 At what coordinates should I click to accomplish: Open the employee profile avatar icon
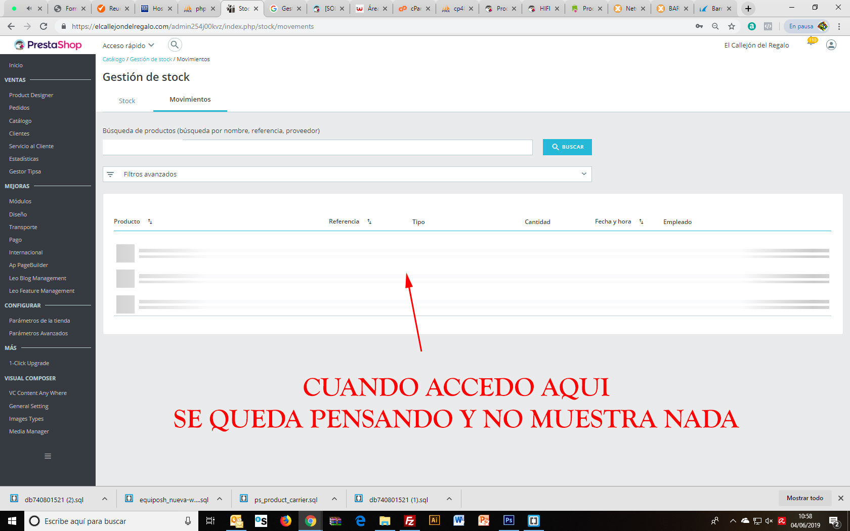click(x=831, y=45)
